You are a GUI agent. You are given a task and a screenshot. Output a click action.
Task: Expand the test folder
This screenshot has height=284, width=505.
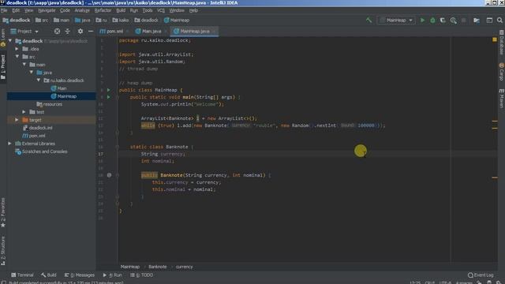coord(24,112)
